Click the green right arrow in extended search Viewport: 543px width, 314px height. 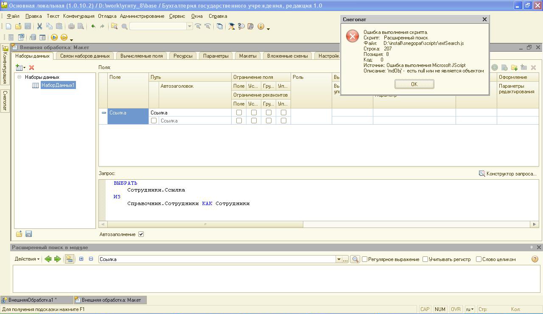click(x=58, y=259)
